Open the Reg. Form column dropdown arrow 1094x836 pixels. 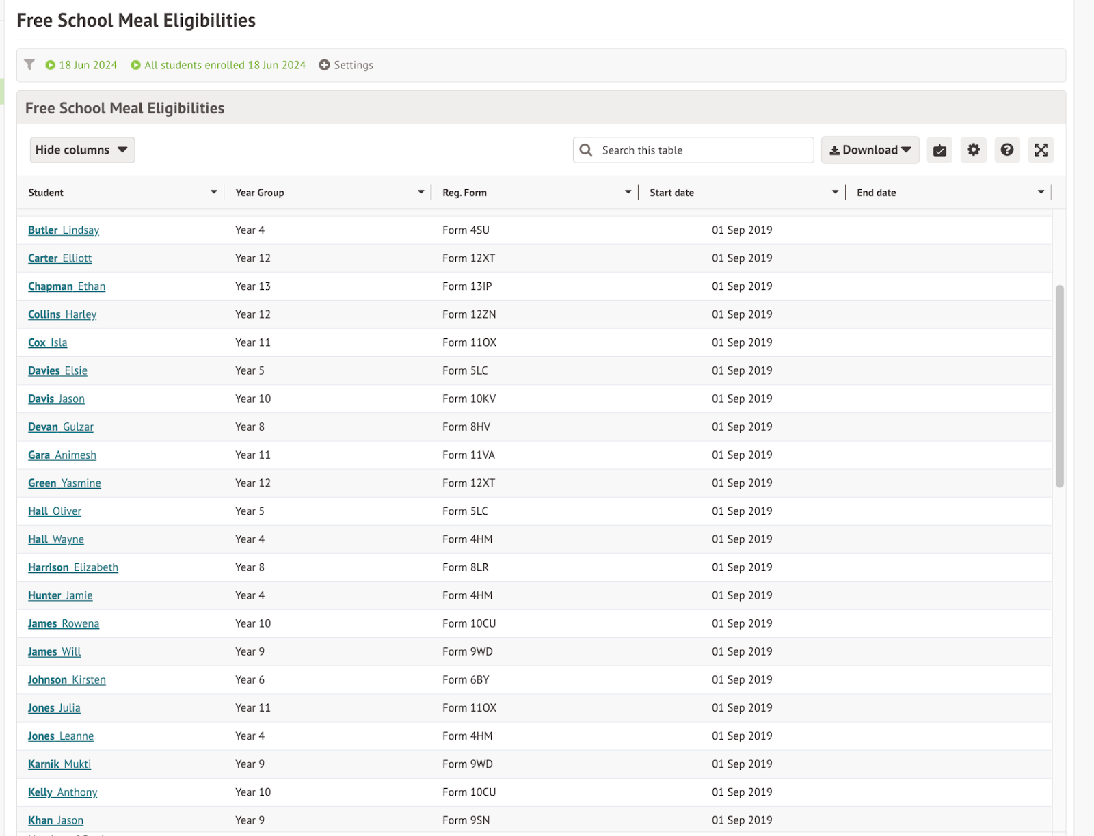click(628, 193)
